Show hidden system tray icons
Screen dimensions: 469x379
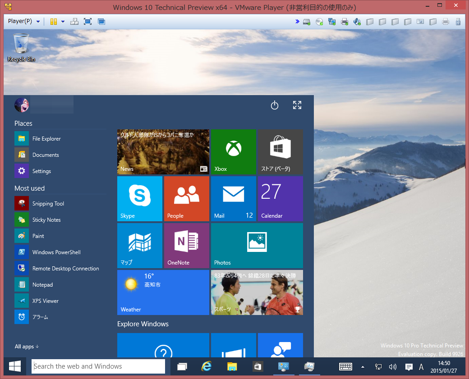pyautogui.click(x=363, y=367)
